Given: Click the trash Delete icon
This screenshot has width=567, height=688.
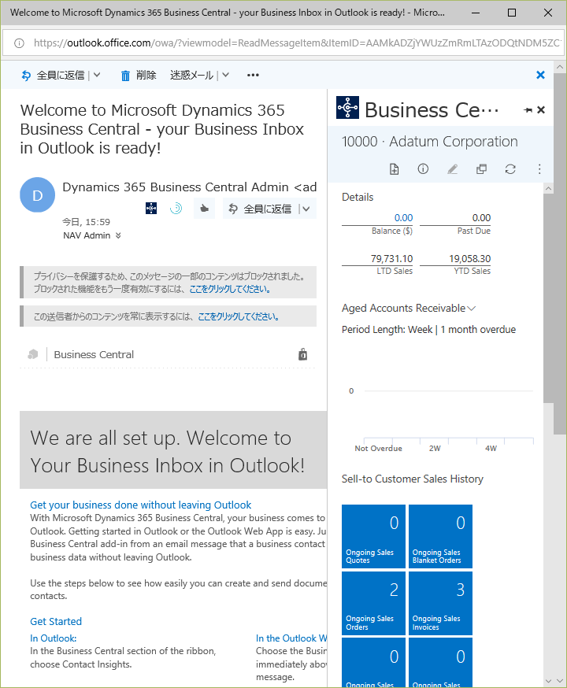Looking at the screenshot, I should (125, 76).
